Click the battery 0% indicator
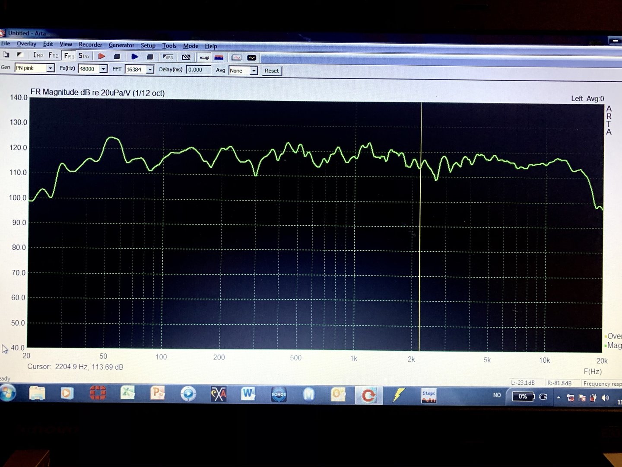 click(523, 396)
